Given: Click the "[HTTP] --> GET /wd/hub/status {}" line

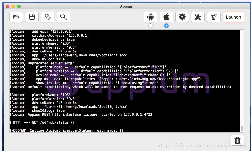Looking at the screenshot, I should coord(42,122).
